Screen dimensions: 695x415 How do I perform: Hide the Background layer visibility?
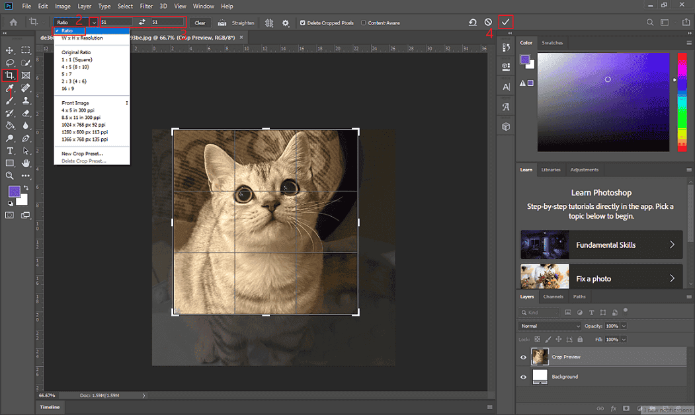click(x=523, y=377)
